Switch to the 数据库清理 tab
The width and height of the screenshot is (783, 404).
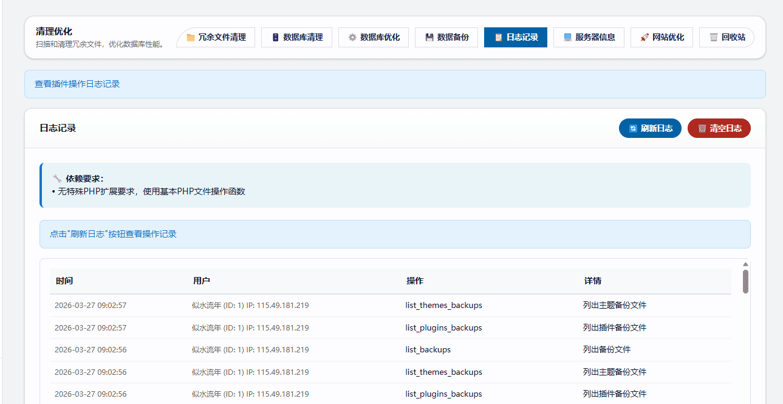click(x=296, y=38)
